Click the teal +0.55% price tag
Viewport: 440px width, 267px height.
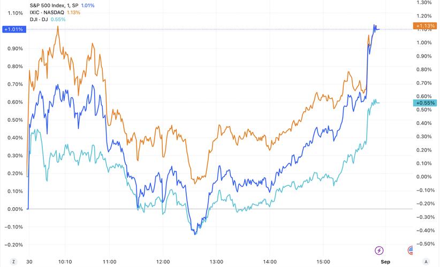(426, 103)
